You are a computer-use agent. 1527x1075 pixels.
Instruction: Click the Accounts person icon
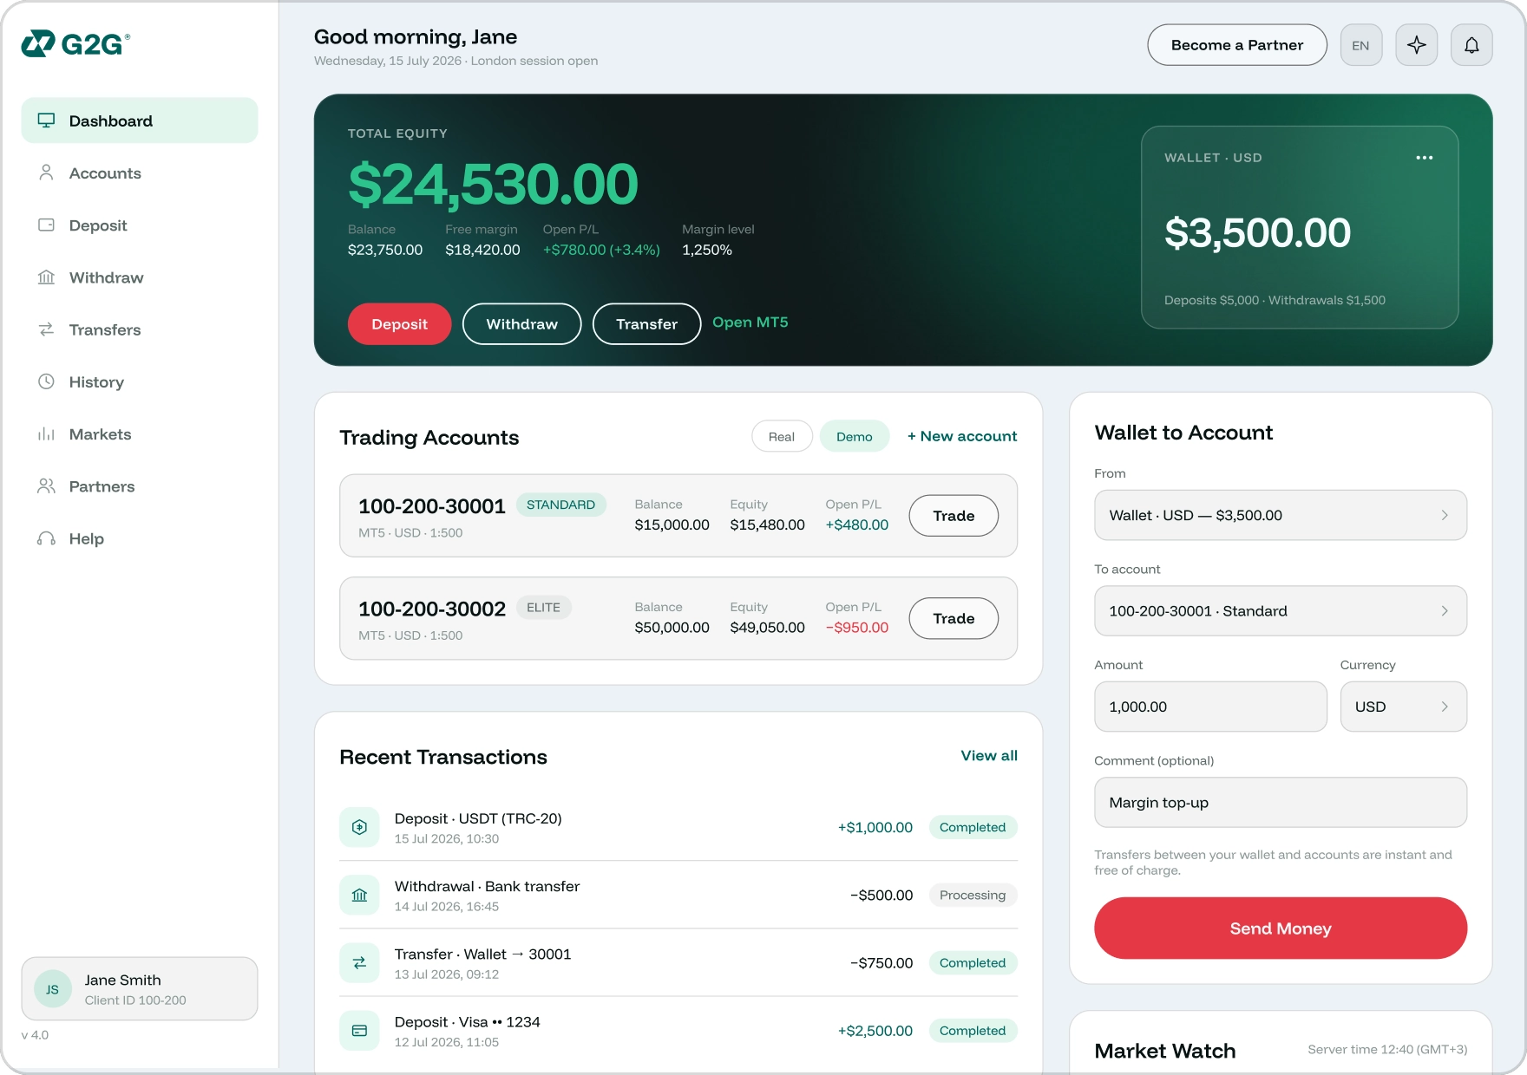(x=47, y=173)
